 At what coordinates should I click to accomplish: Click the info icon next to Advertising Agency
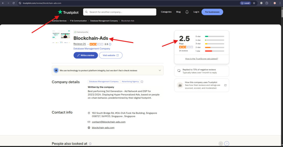(142, 82)
